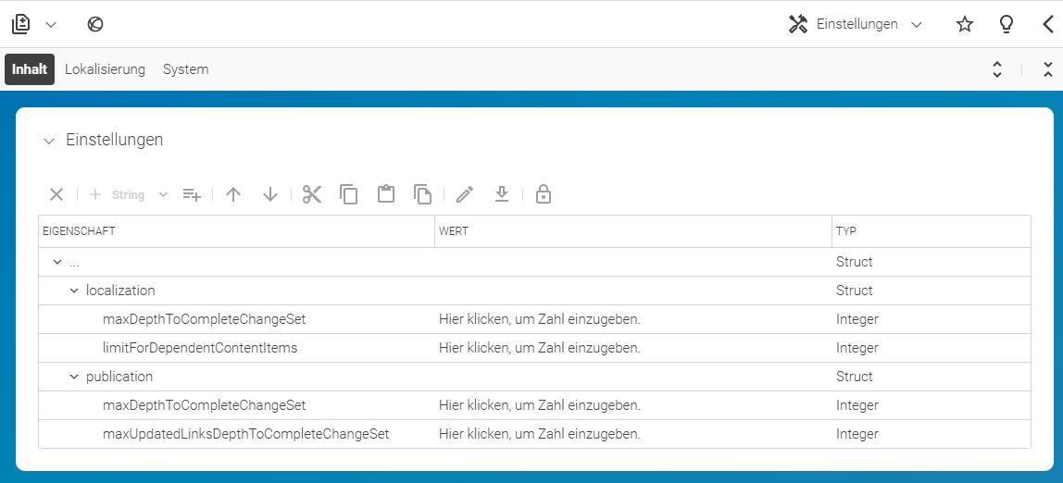Click the paste clipboard icon
The image size is (1063, 483).
(x=386, y=194)
